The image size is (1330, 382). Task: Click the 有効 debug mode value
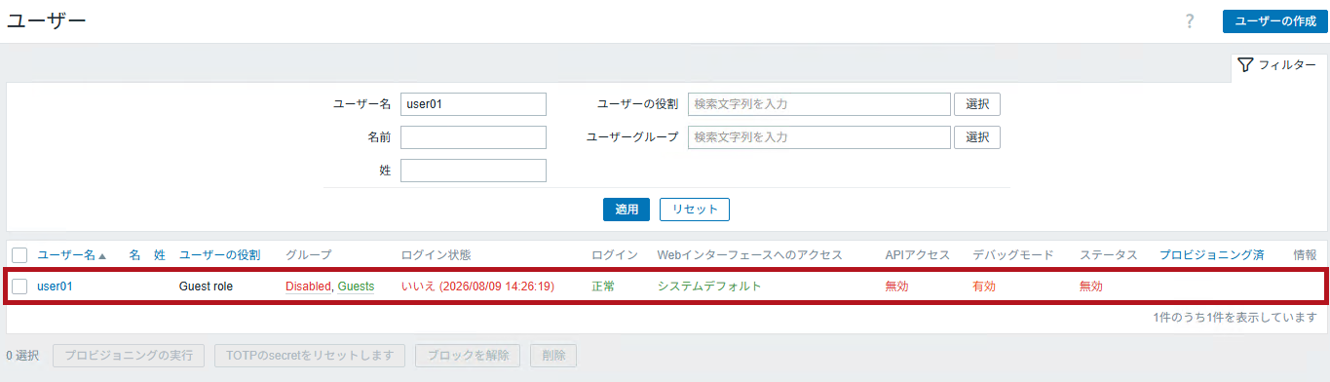[x=984, y=286]
